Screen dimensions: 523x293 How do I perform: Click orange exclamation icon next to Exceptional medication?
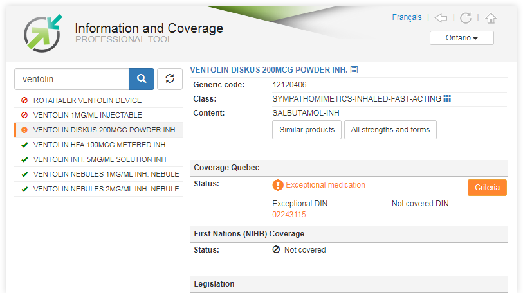coord(277,185)
